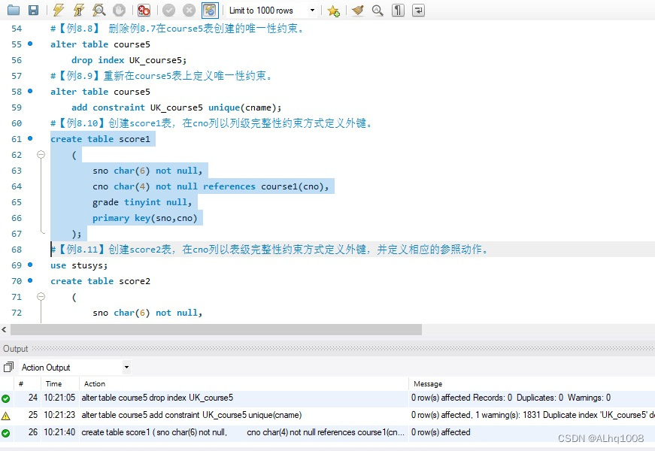Click the horizontal editor scrollbar thumb
The image size is (655, 451).
tap(216, 329)
